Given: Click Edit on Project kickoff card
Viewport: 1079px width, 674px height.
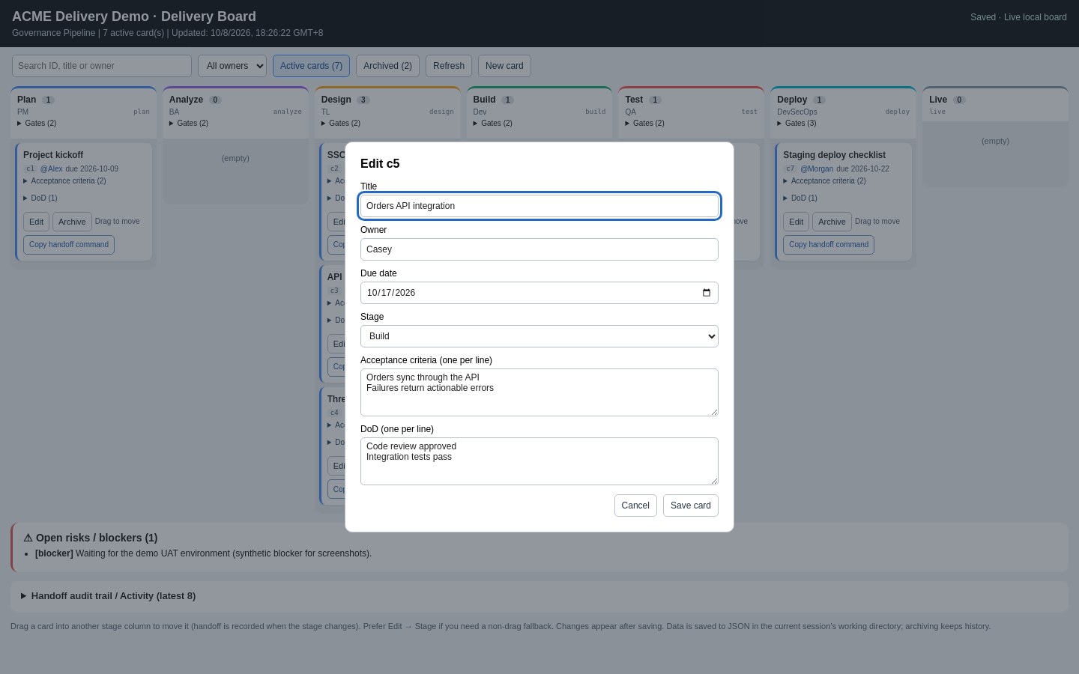Looking at the screenshot, I should click(x=36, y=222).
